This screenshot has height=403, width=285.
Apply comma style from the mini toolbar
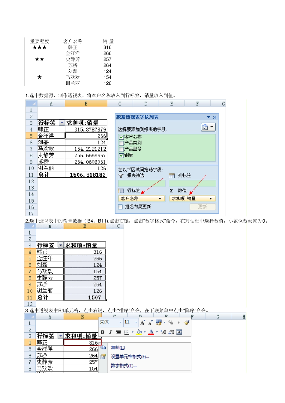point(178,322)
